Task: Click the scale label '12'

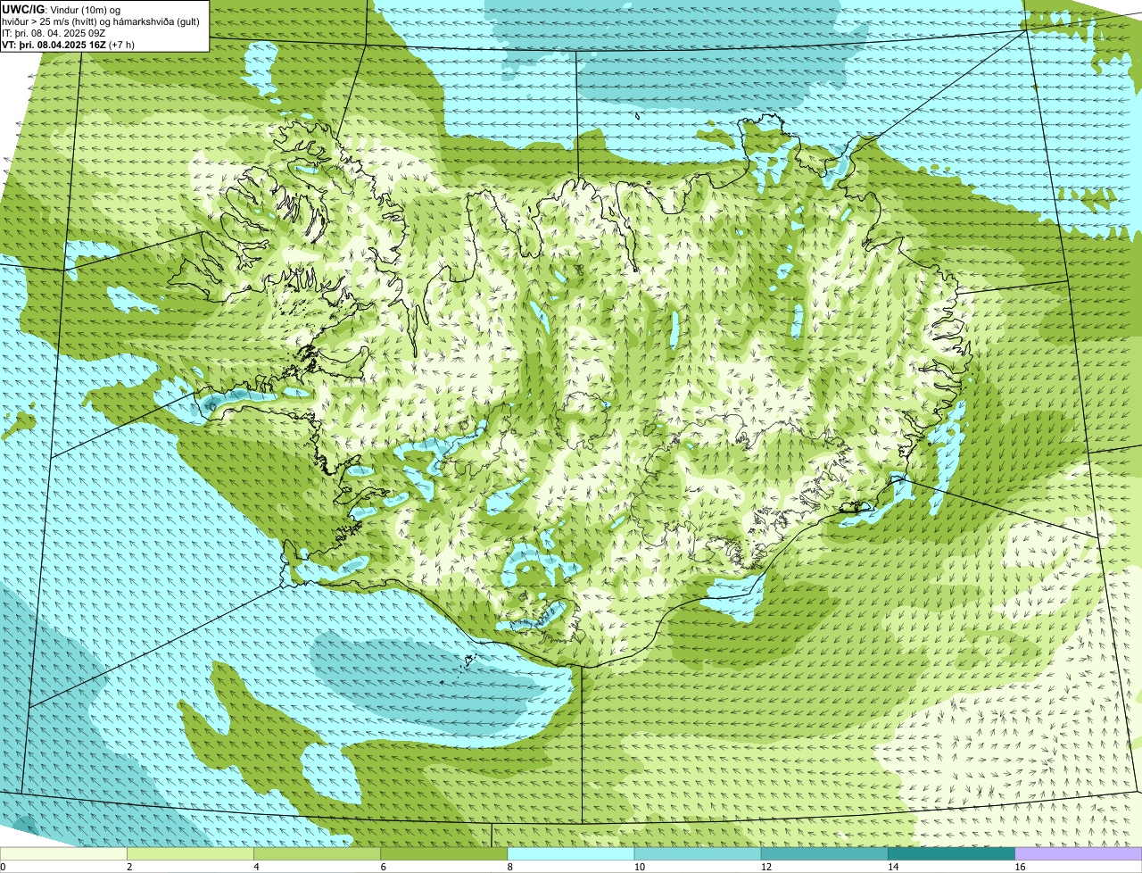Action: (x=765, y=867)
